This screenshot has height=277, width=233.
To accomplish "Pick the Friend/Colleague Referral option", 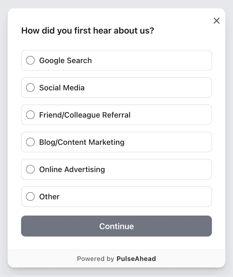I will coord(116,115).
